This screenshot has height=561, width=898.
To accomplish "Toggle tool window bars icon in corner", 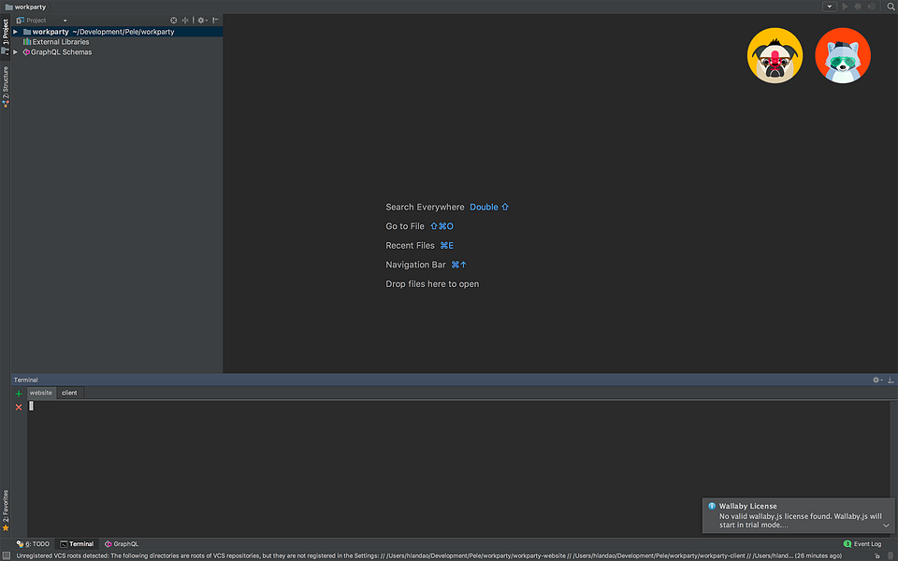I will click(x=6, y=555).
